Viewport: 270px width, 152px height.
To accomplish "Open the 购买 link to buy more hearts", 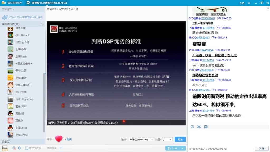I will [69, 140].
